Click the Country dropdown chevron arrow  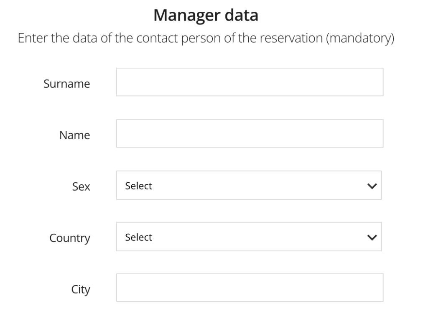coord(371,237)
